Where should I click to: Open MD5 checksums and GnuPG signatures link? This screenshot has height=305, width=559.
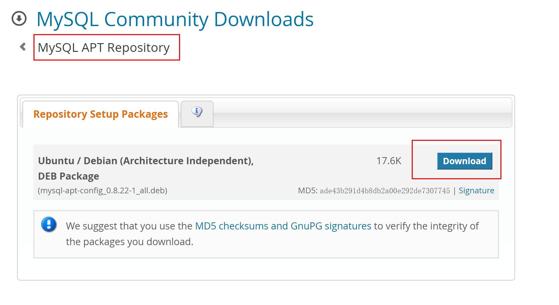pyautogui.click(x=283, y=226)
